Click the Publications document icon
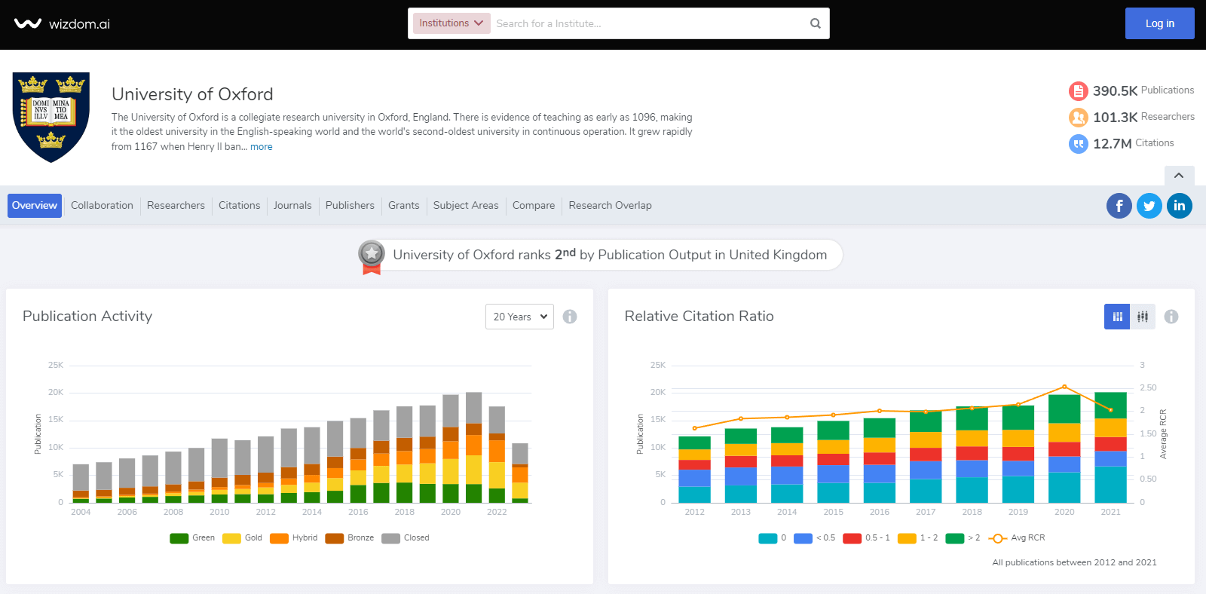This screenshot has width=1206, height=594. pyautogui.click(x=1078, y=90)
